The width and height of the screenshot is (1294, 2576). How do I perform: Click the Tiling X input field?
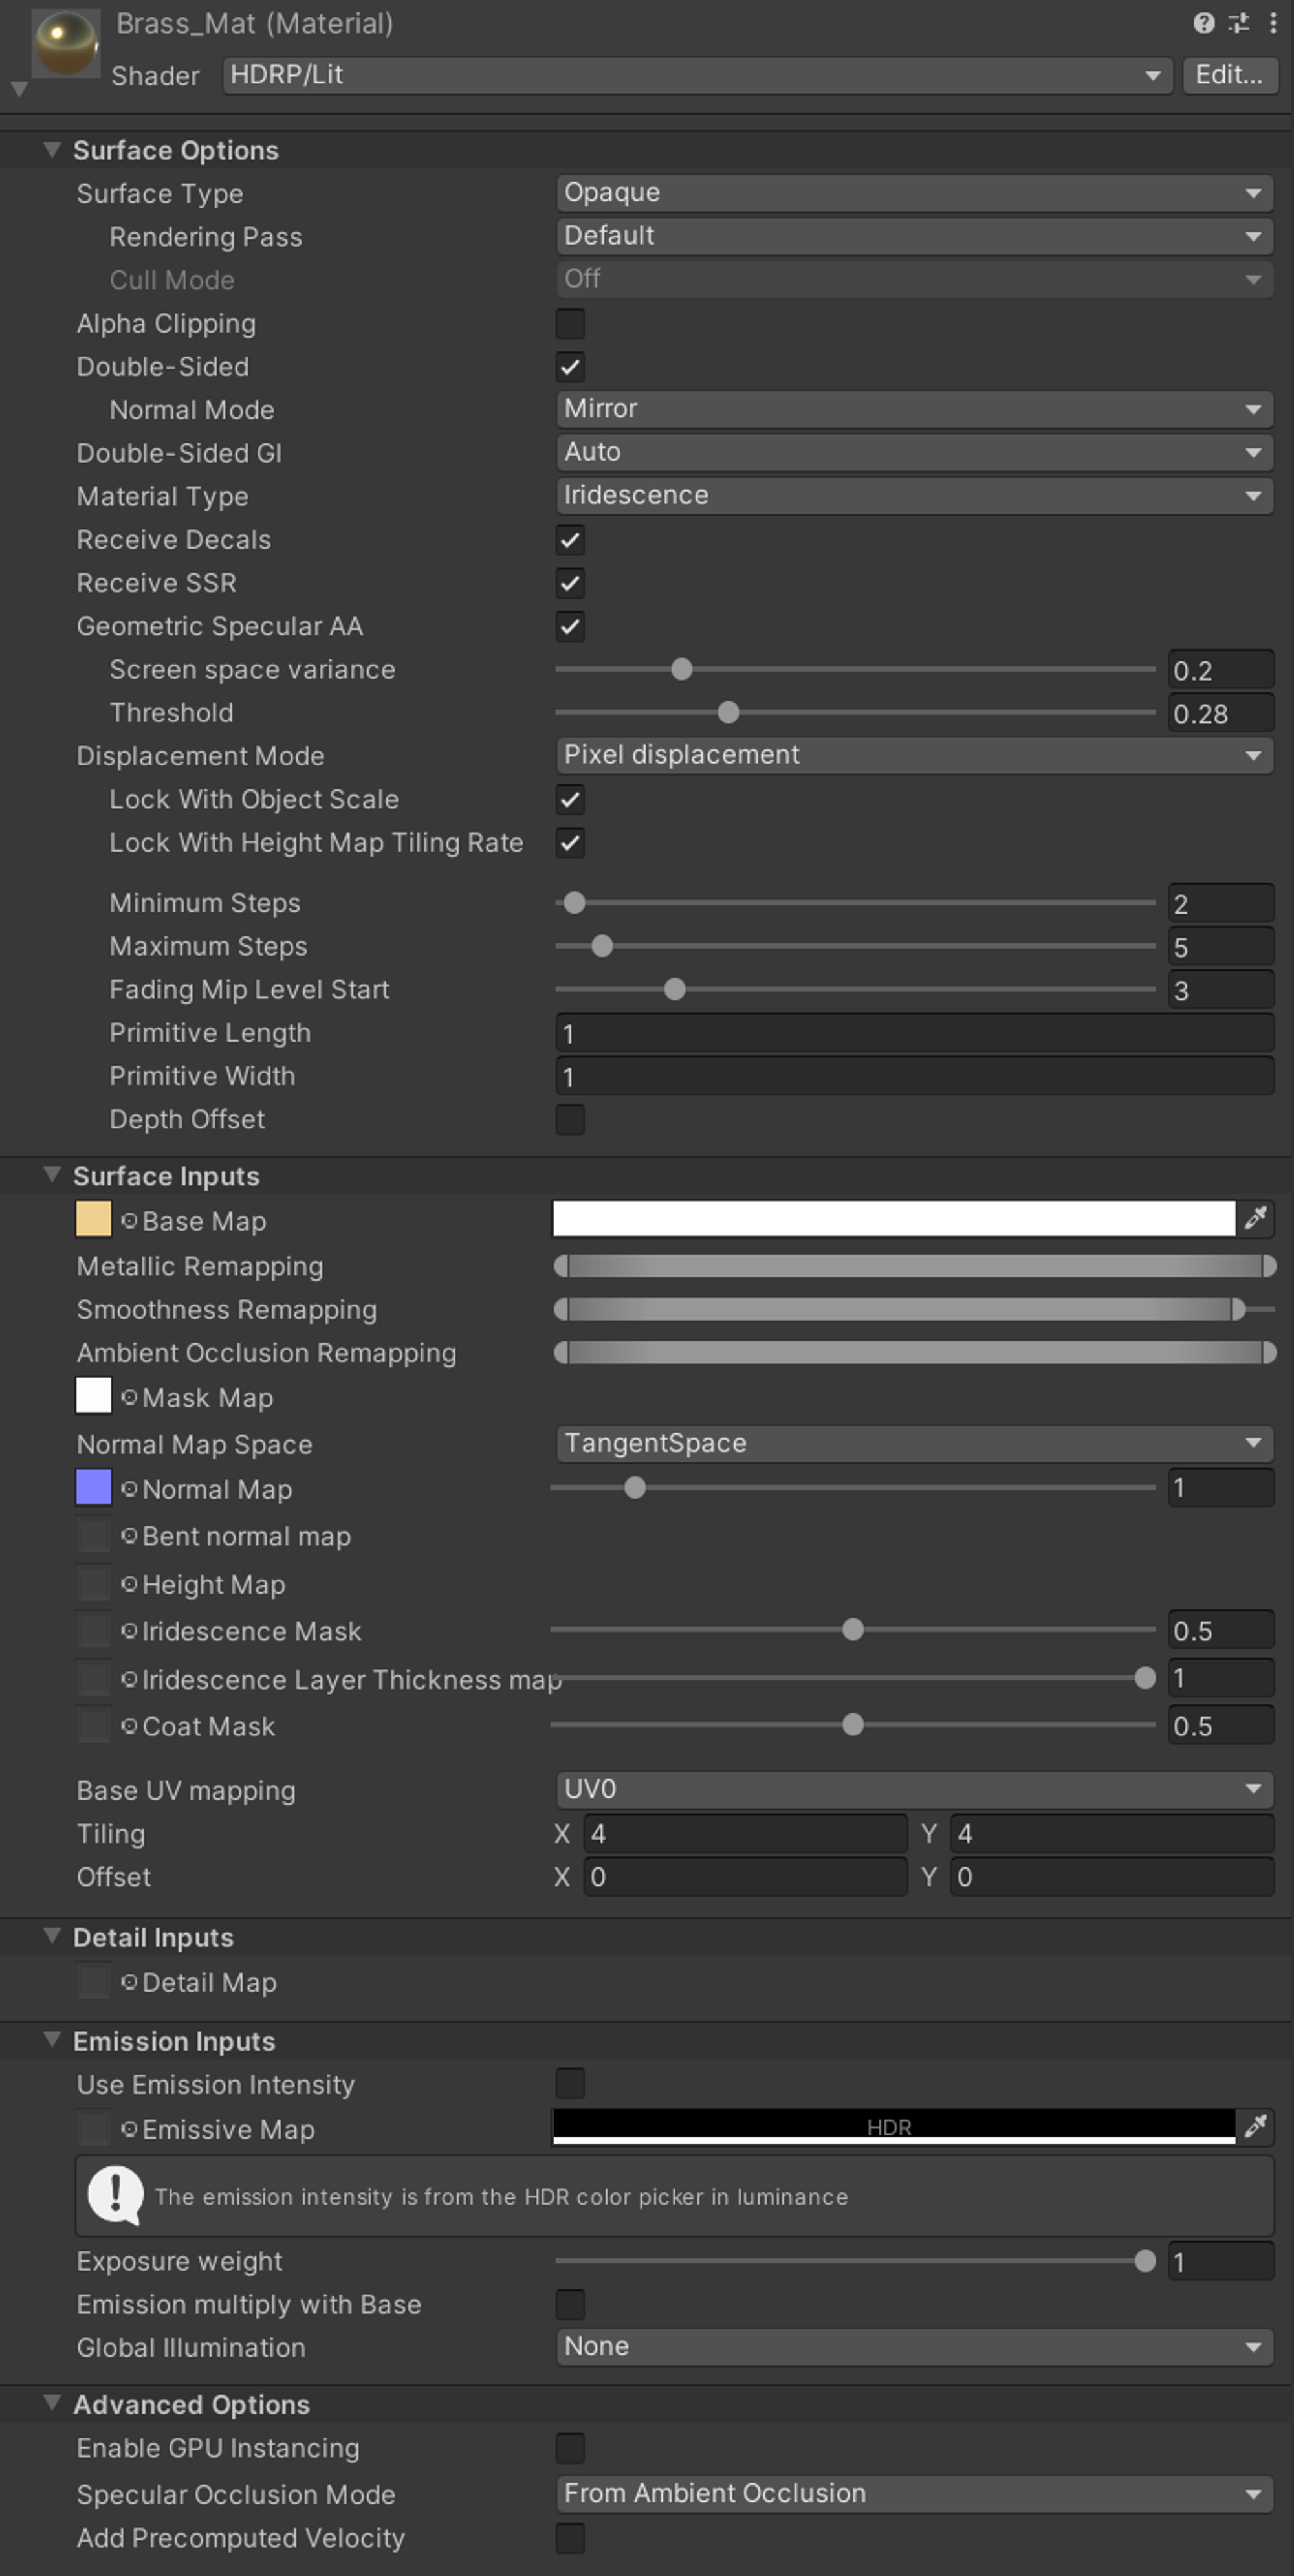tap(745, 1834)
